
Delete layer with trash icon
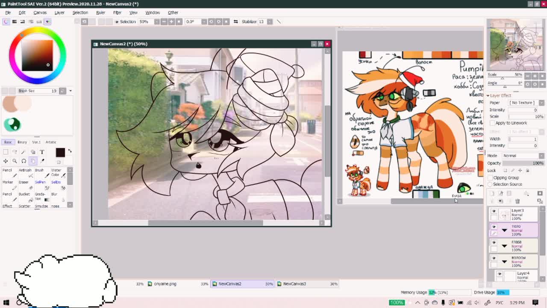coord(518,201)
